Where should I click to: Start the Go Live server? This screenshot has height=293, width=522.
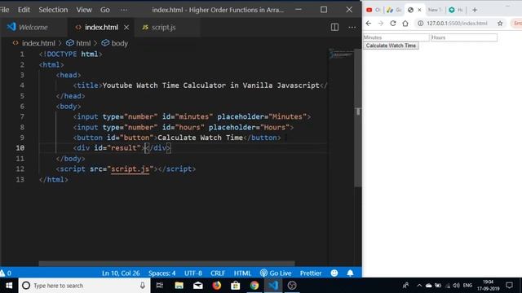pos(276,273)
